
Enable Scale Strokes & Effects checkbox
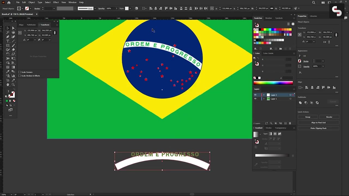coord(19,76)
